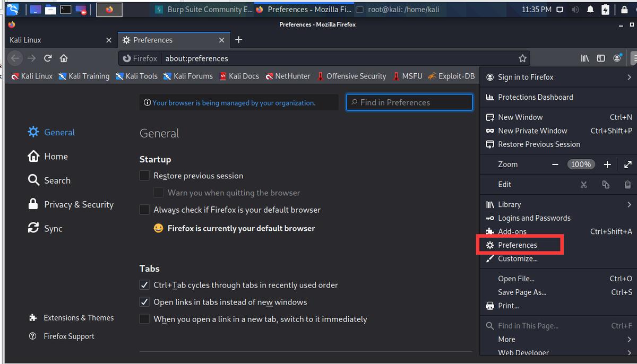Expand the More submenu
This screenshot has width=637, height=364.
[629, 339]
